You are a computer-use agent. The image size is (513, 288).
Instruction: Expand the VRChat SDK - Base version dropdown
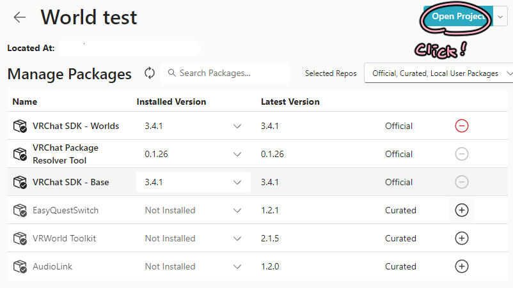tap(237, 182)
